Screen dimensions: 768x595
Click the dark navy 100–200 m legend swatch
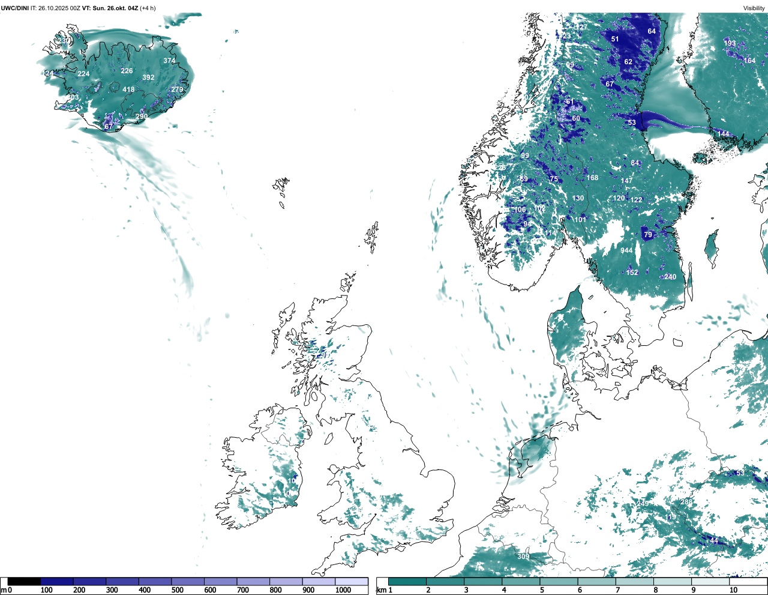[x=57, y=581]
